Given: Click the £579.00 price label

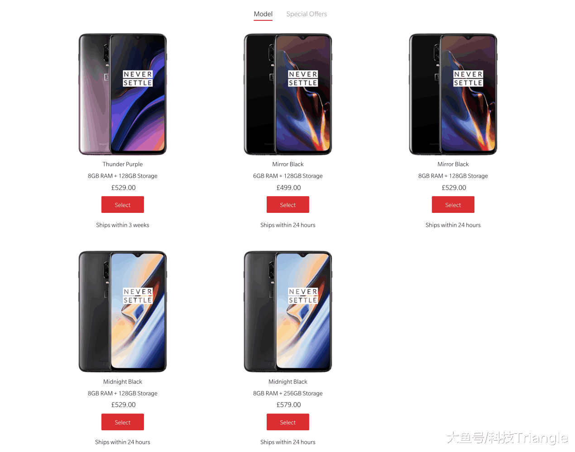Looking at the screenshot, I should coord(289,405).
